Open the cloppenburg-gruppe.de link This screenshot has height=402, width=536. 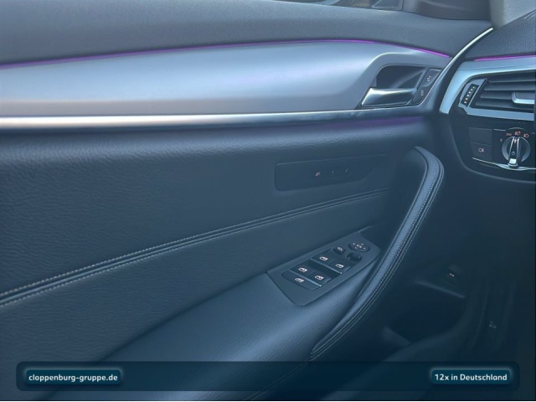[73, 377]
